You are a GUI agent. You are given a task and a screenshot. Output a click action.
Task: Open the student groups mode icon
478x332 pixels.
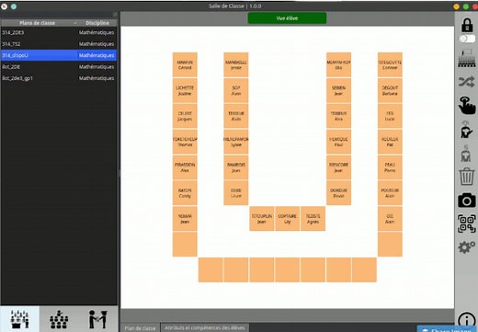59,319
